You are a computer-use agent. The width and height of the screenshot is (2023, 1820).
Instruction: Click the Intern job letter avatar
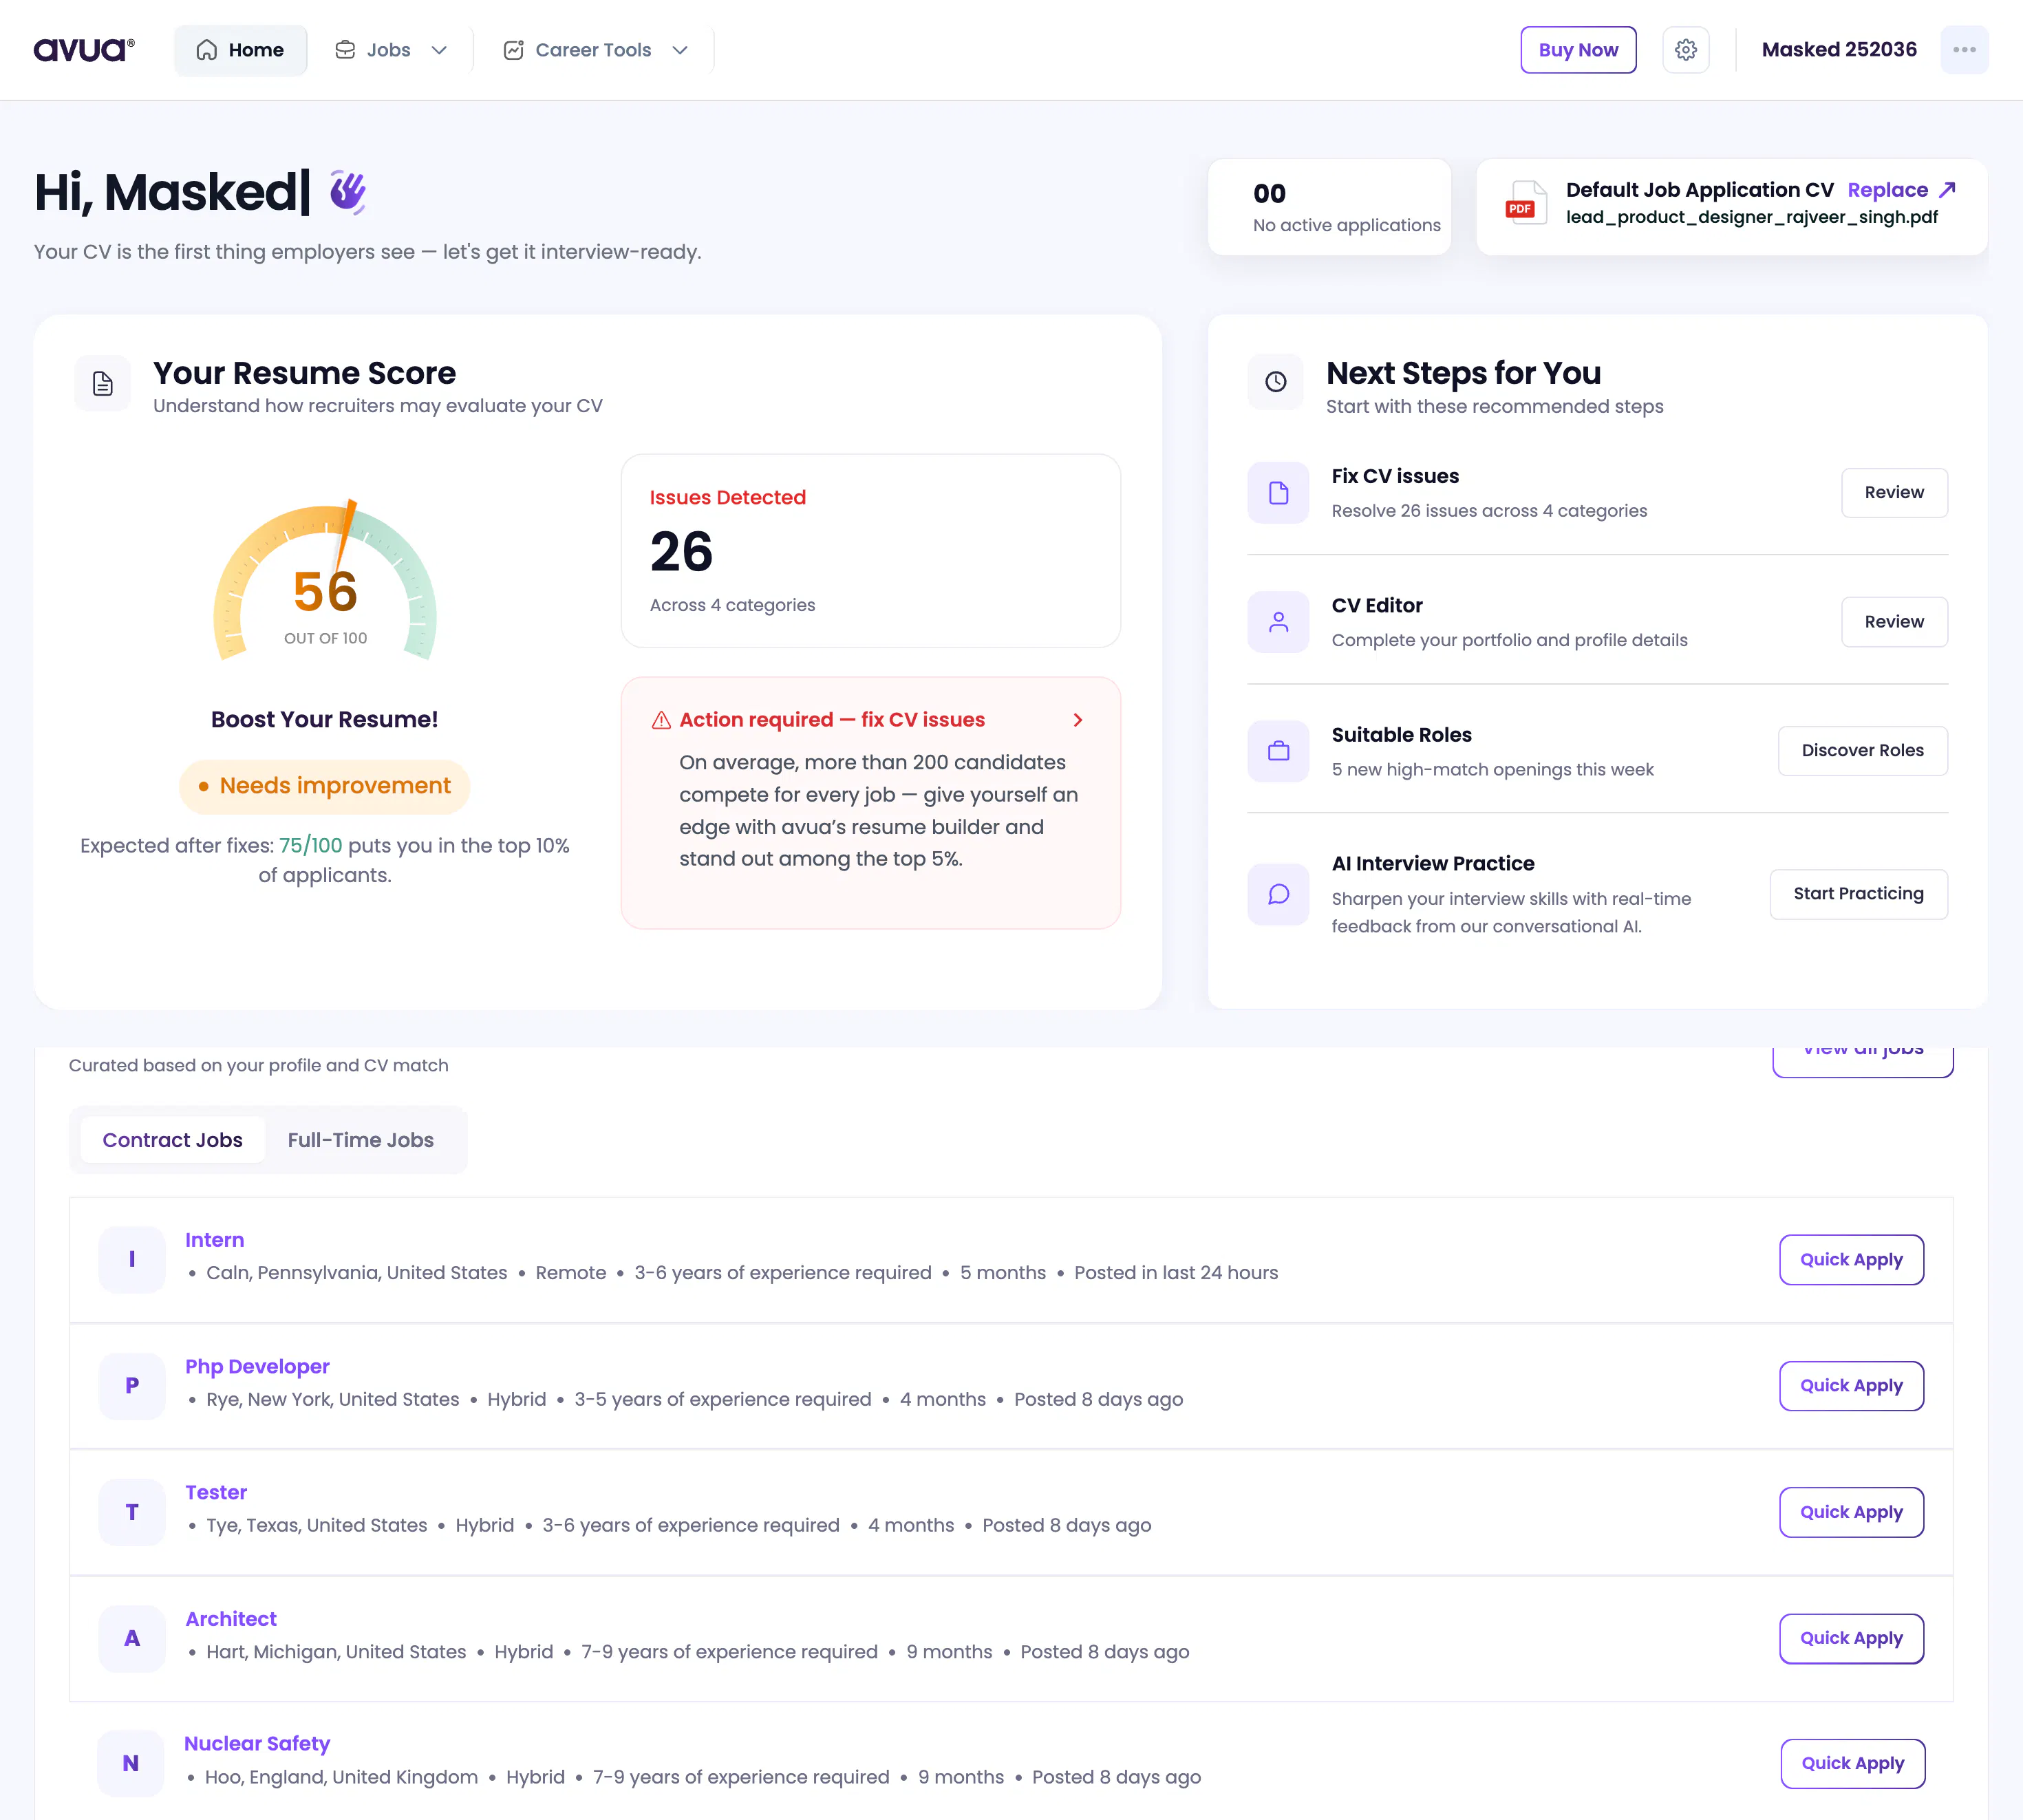[132, 1259]
